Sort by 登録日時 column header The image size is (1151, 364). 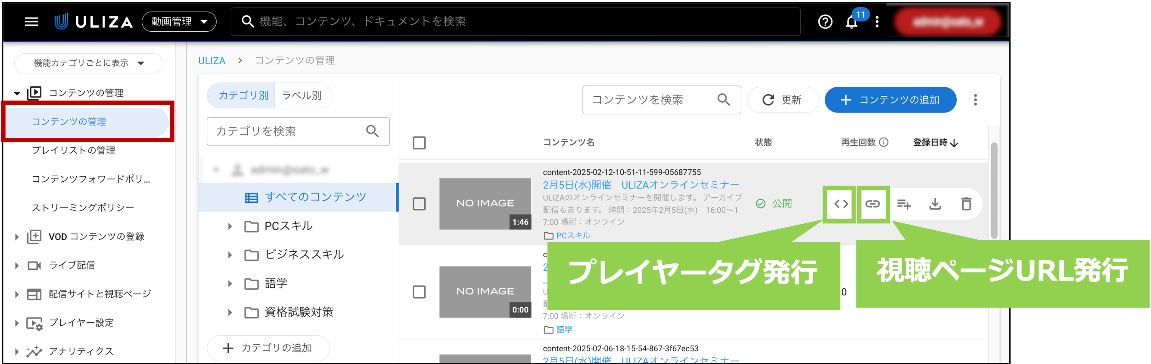coord(935,143)
